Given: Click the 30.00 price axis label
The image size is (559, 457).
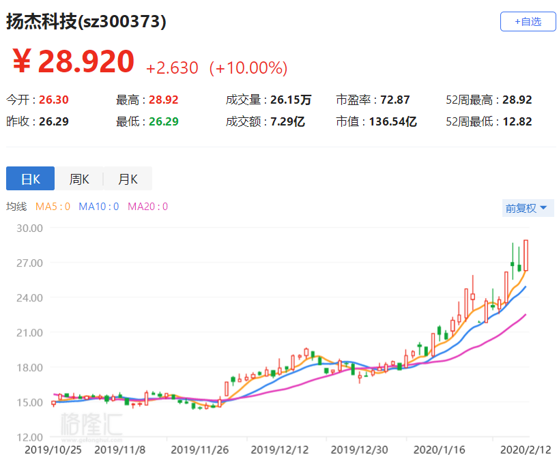Looking at the screenshot, I should click(29, 228).
